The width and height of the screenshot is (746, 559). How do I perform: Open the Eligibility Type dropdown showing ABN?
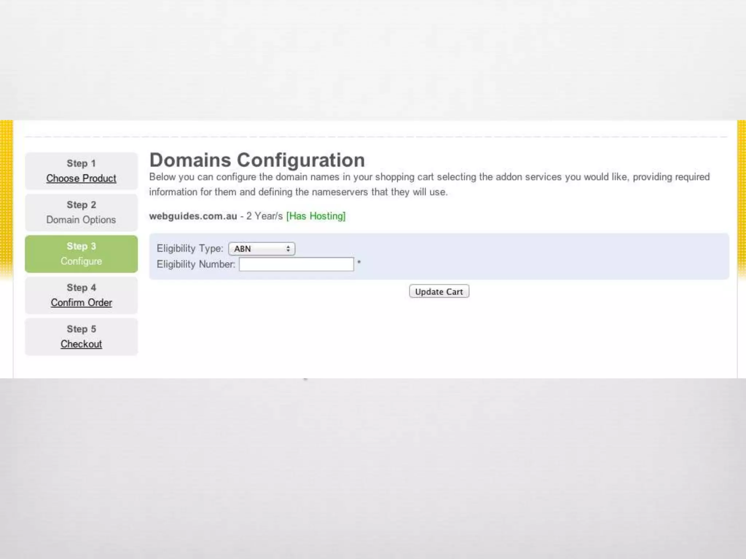pos(261,249)
